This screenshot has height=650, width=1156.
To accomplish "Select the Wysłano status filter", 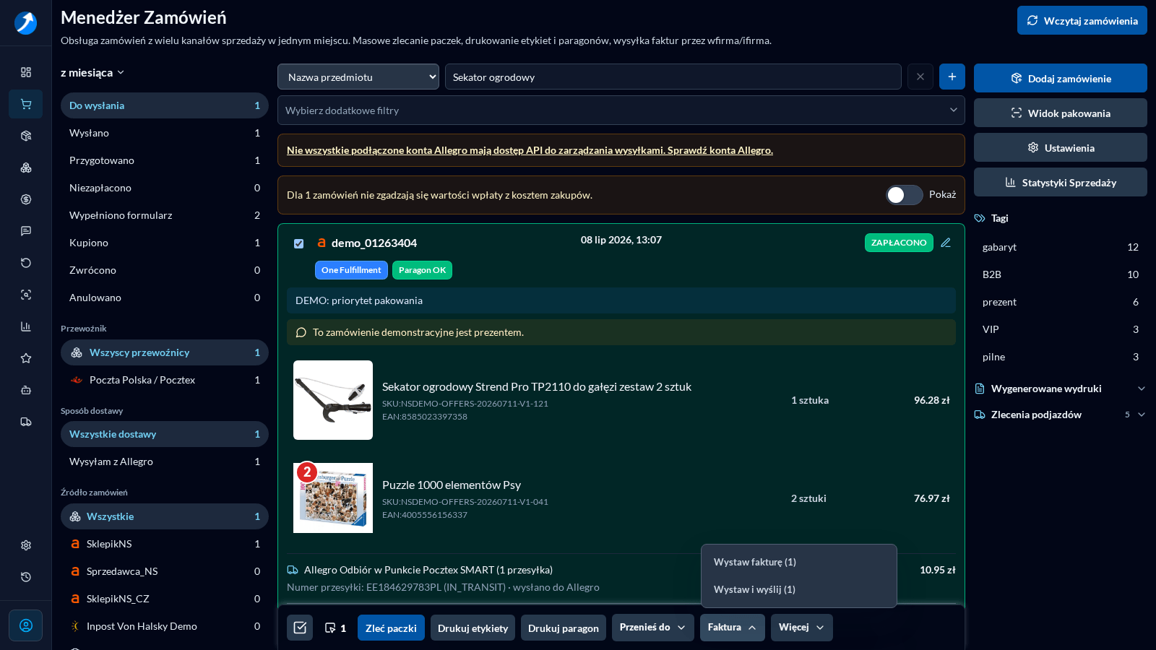I will 165,133.
